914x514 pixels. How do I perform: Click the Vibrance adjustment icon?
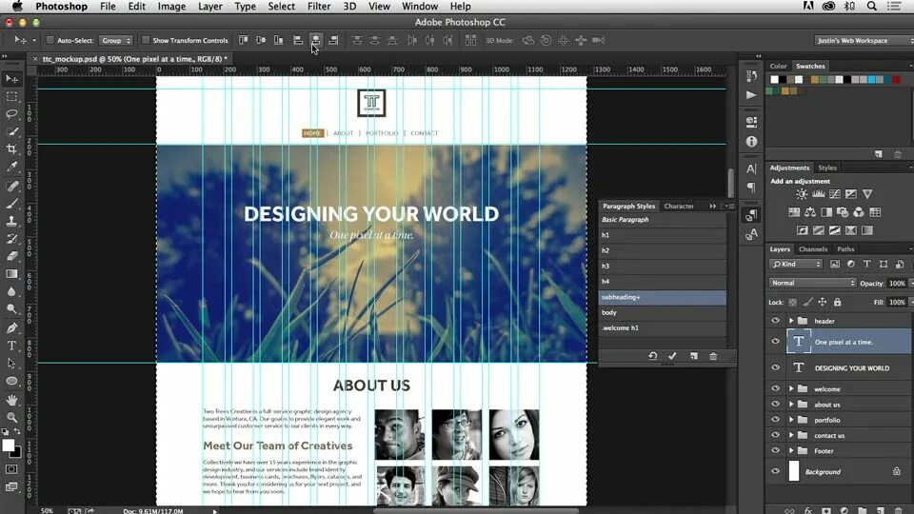pyautogui.click(x=867, y=194)
